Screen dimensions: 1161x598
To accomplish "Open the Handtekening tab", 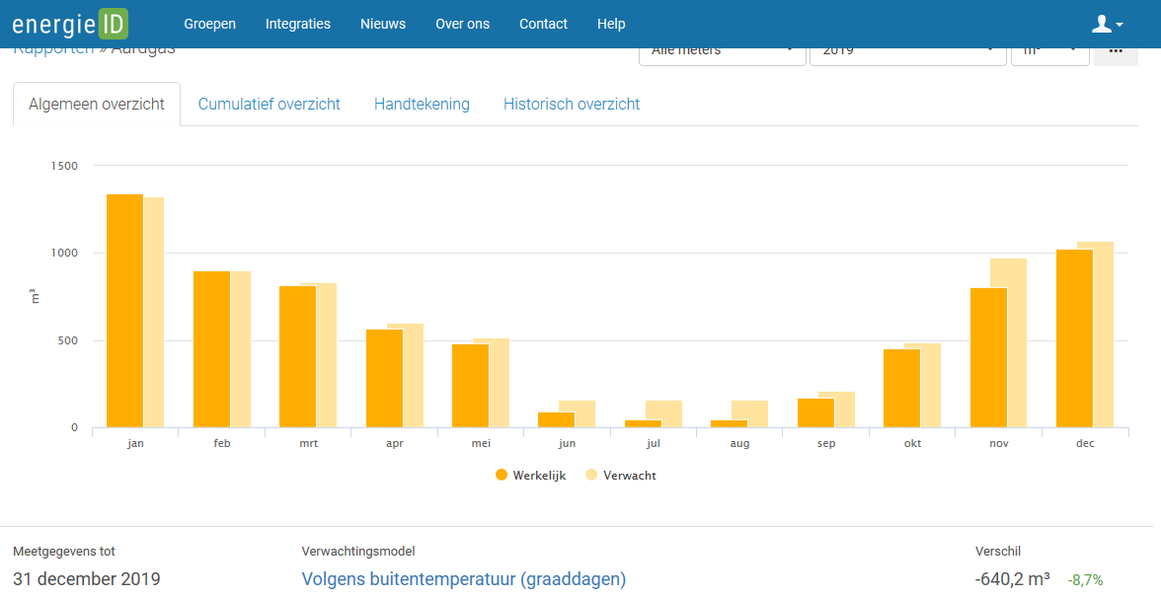I will [422, 105].
